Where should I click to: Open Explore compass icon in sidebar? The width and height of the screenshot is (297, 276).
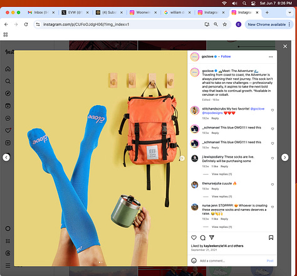8,93
